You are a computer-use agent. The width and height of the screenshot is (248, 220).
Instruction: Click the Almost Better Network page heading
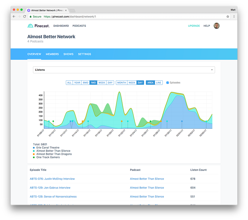pos(51,37)
